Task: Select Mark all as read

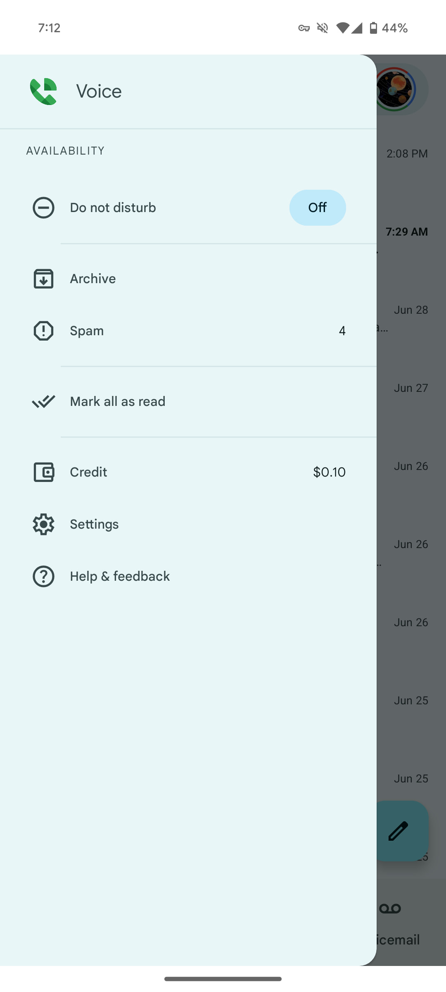Action: pos(188,401)
